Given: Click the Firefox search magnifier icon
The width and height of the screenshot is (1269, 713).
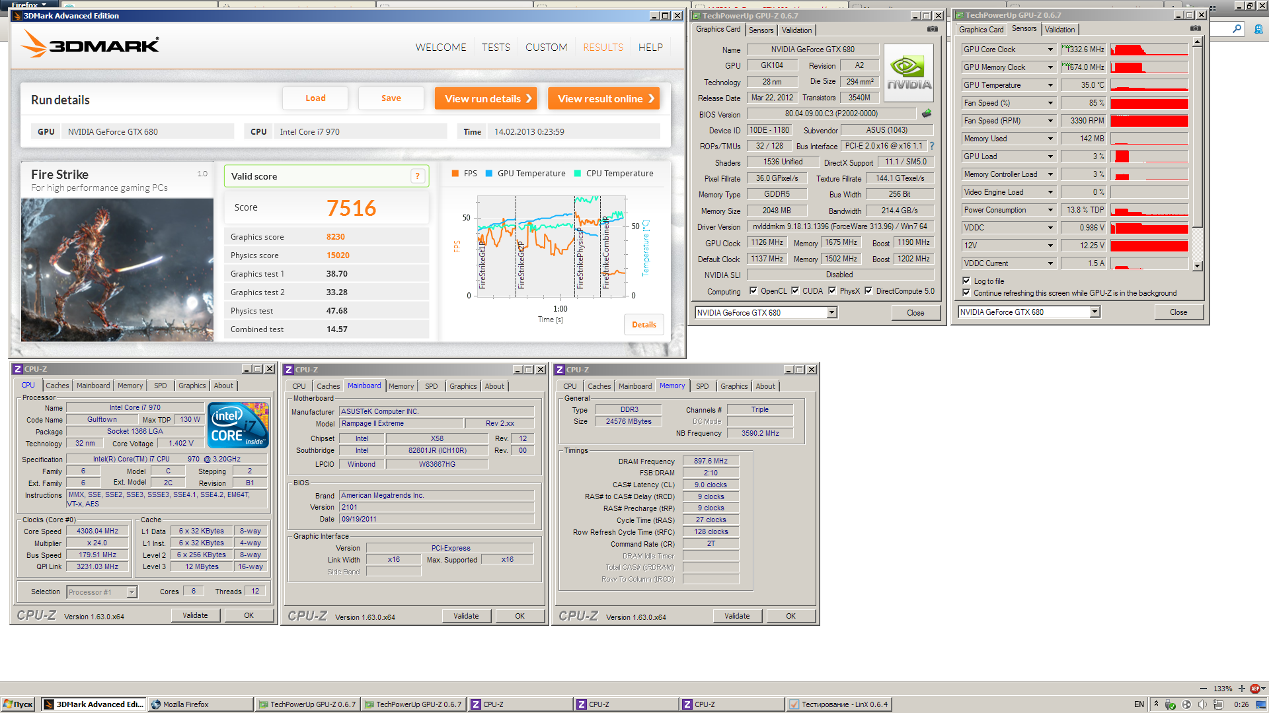Looking at the screenshot, I should tap(1237, 28).
